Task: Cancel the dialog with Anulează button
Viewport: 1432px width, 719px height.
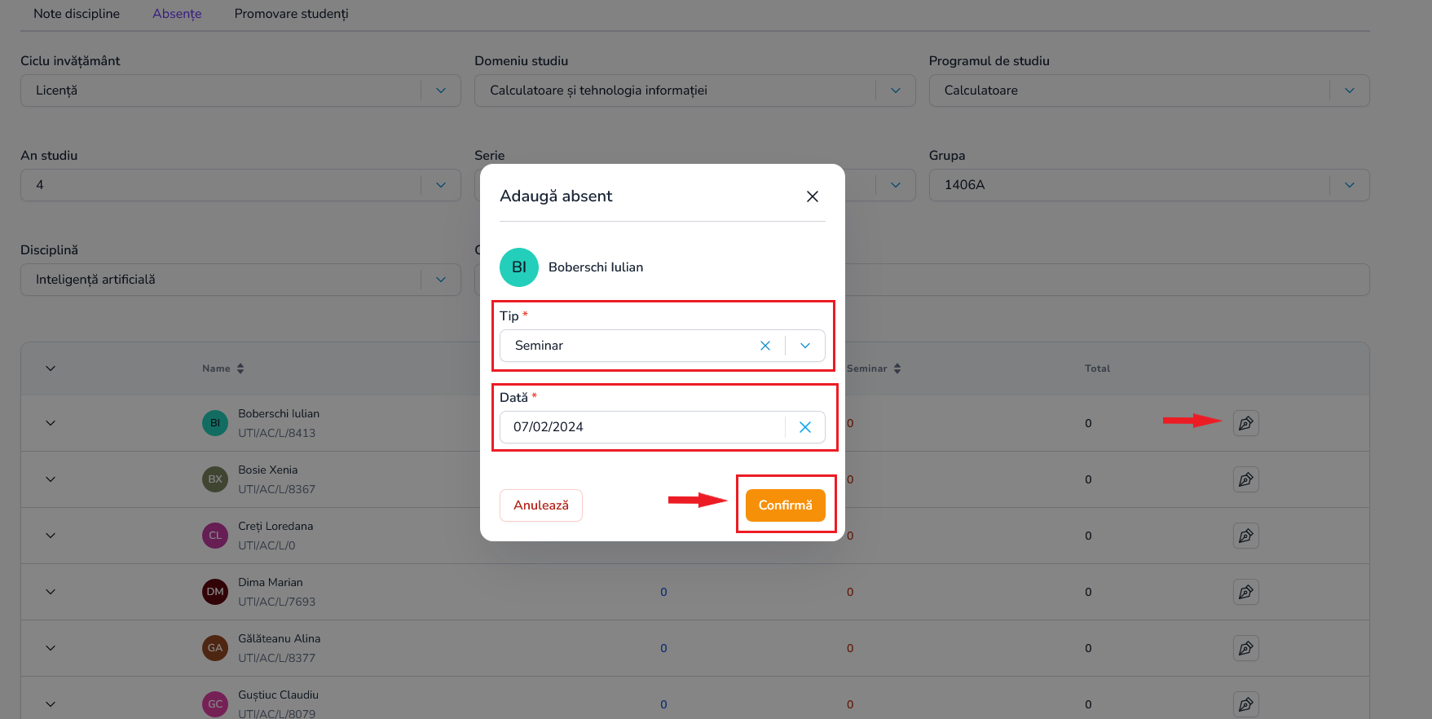Action: pyautogui.click(x=541, y=505)
